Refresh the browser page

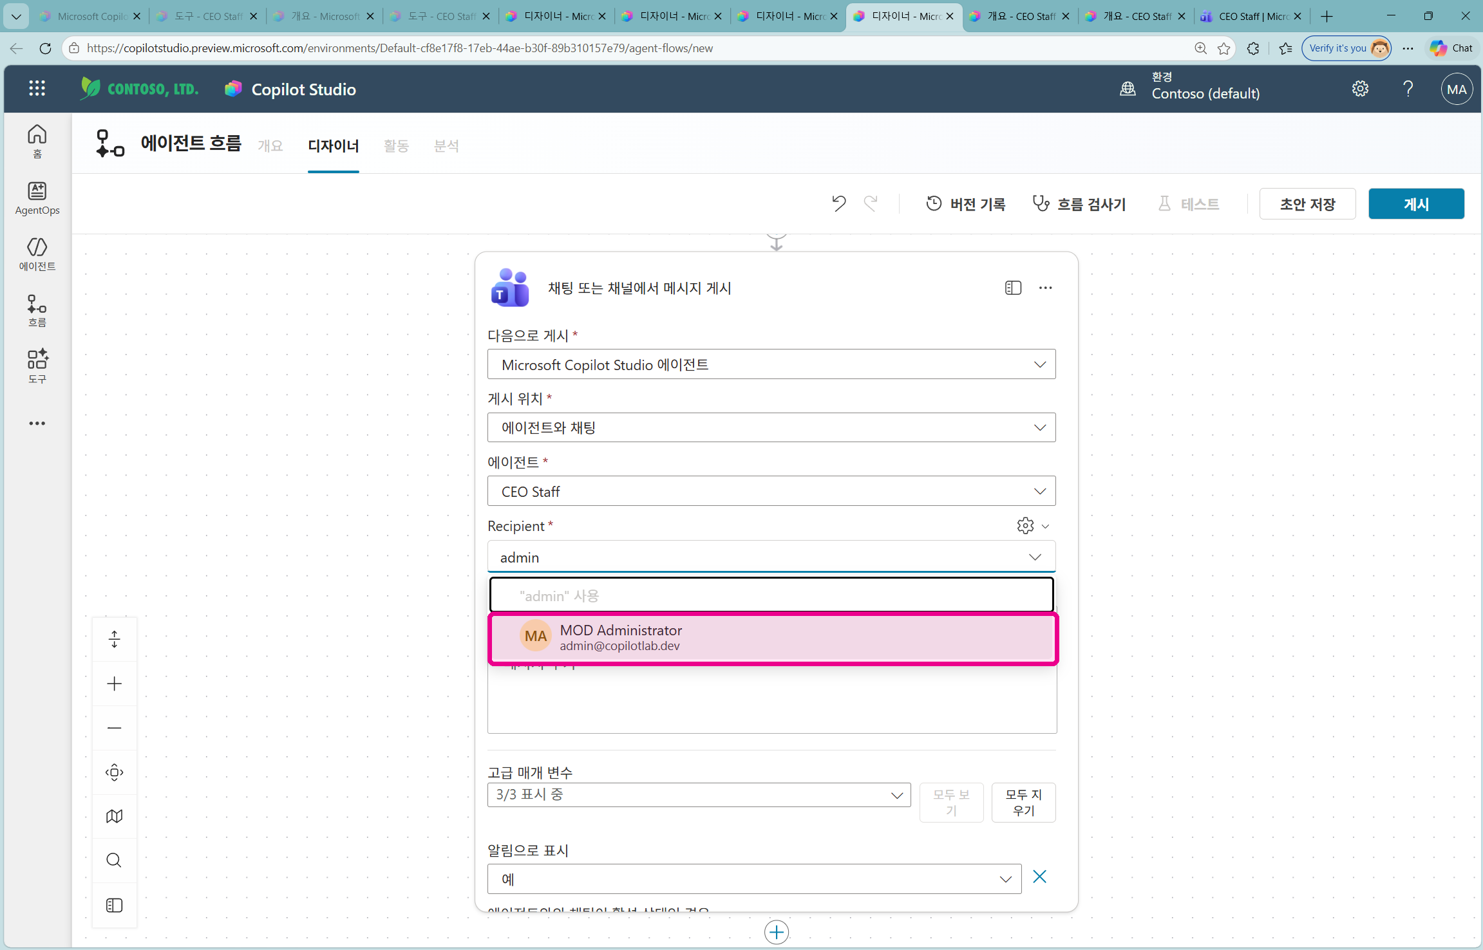45,48
